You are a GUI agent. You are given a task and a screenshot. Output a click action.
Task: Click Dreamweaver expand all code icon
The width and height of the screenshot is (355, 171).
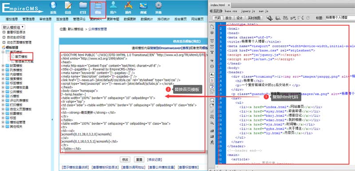tap(212, 52)
